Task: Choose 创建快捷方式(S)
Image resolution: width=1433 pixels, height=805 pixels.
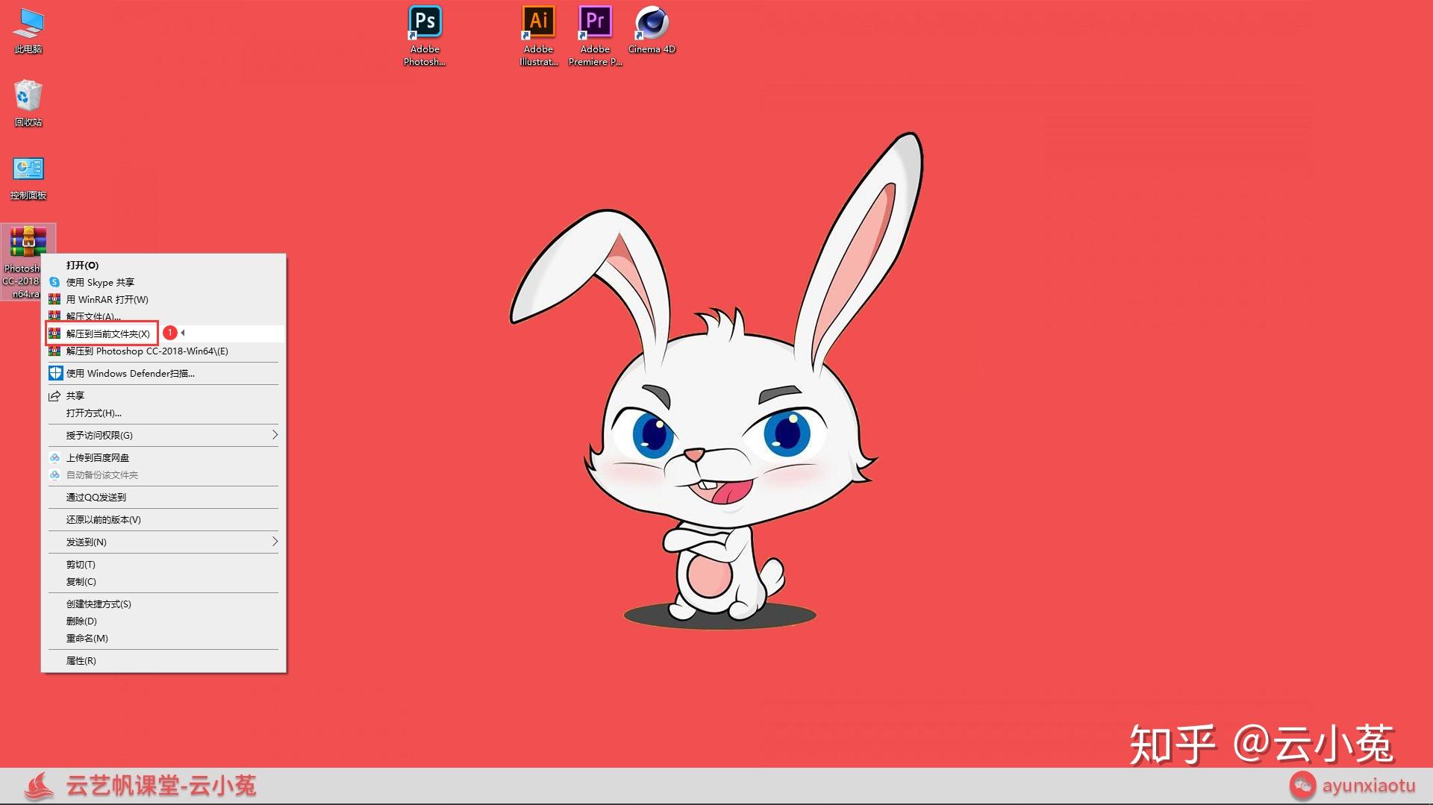Action: (163, 604)
